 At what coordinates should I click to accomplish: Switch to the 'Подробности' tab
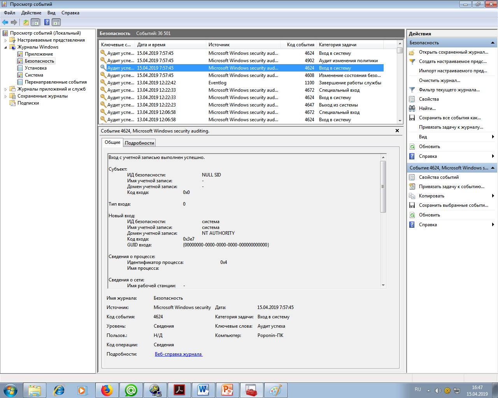point(139,143)
